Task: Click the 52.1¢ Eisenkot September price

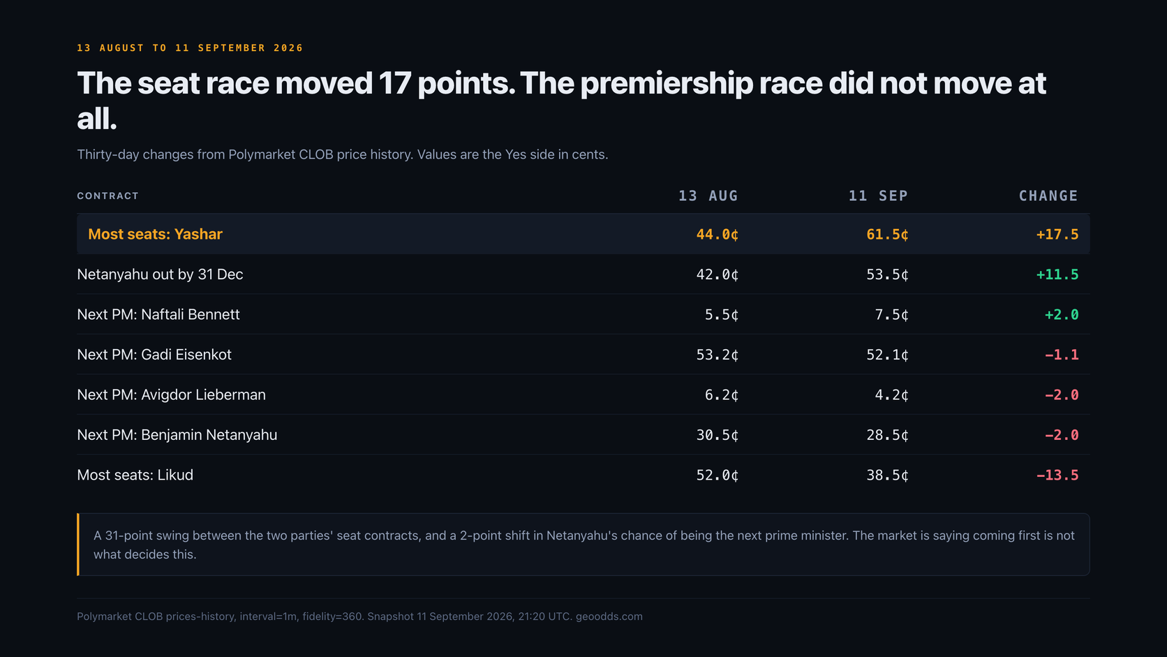Action: coord(887,355)
